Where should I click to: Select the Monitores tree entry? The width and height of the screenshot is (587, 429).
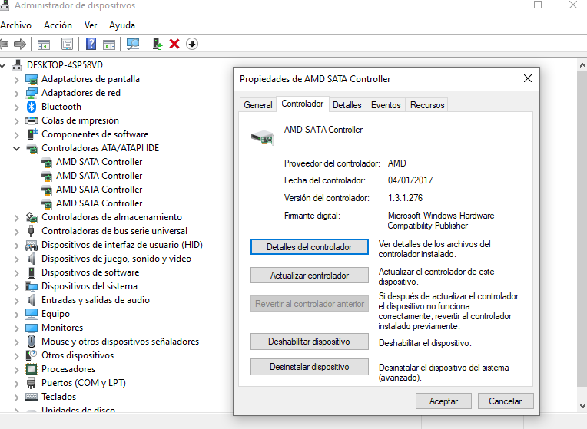click(62, 328)
